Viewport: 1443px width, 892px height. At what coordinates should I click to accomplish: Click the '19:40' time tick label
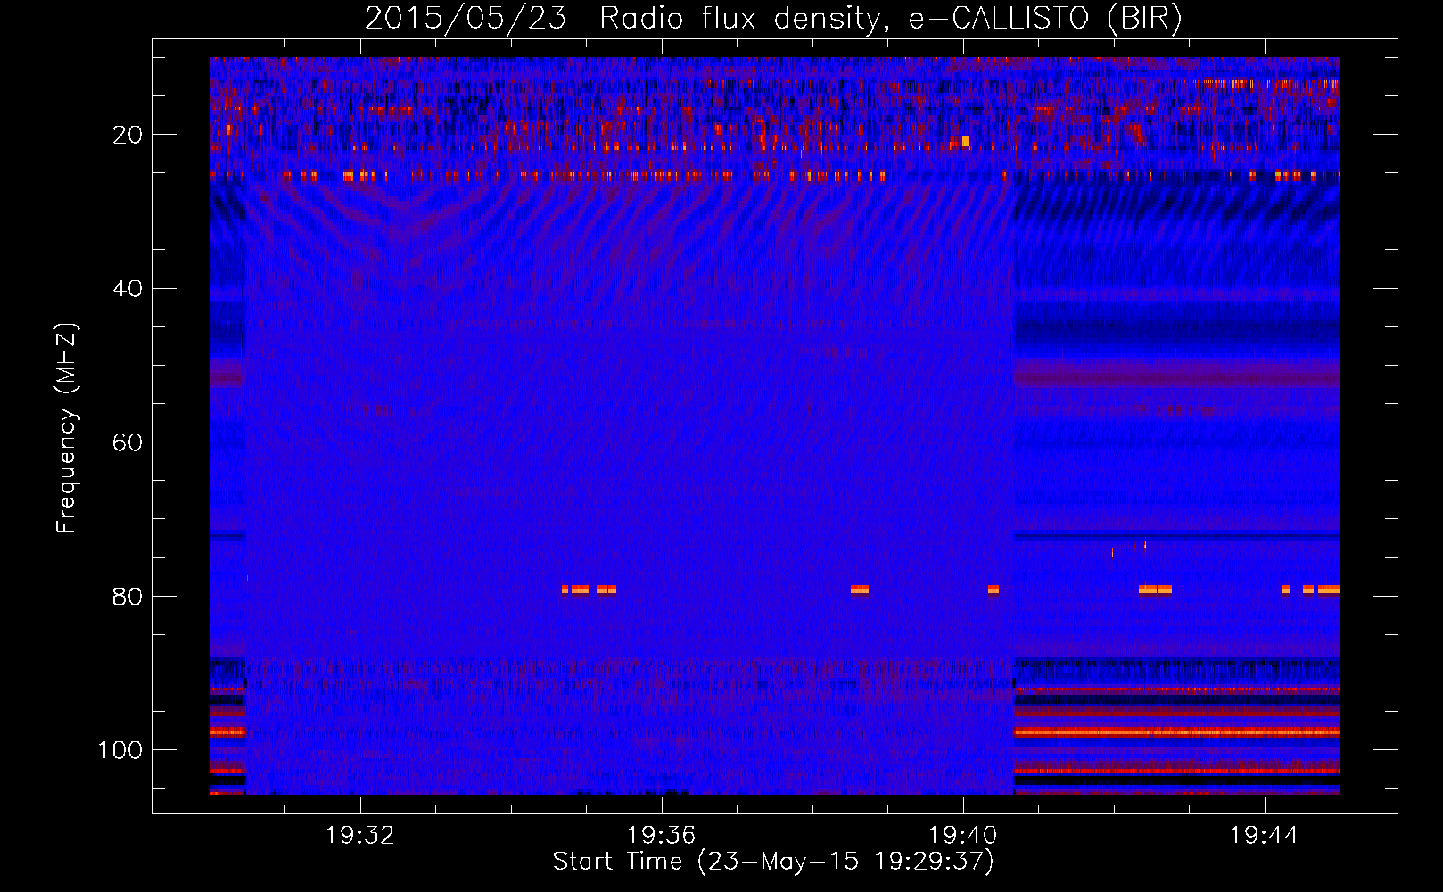pos(963,836)
